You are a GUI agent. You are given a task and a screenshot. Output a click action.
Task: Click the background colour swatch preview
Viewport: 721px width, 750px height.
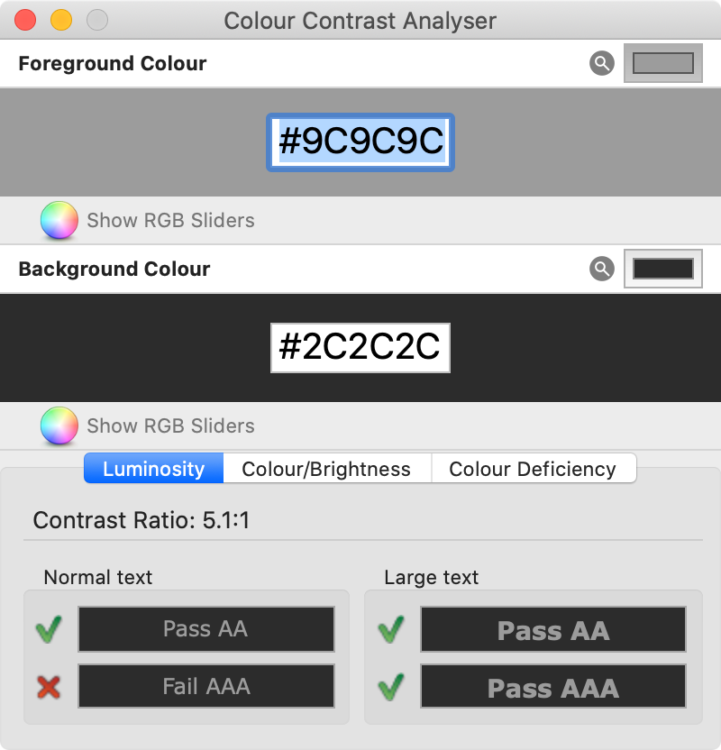point(662,269)
